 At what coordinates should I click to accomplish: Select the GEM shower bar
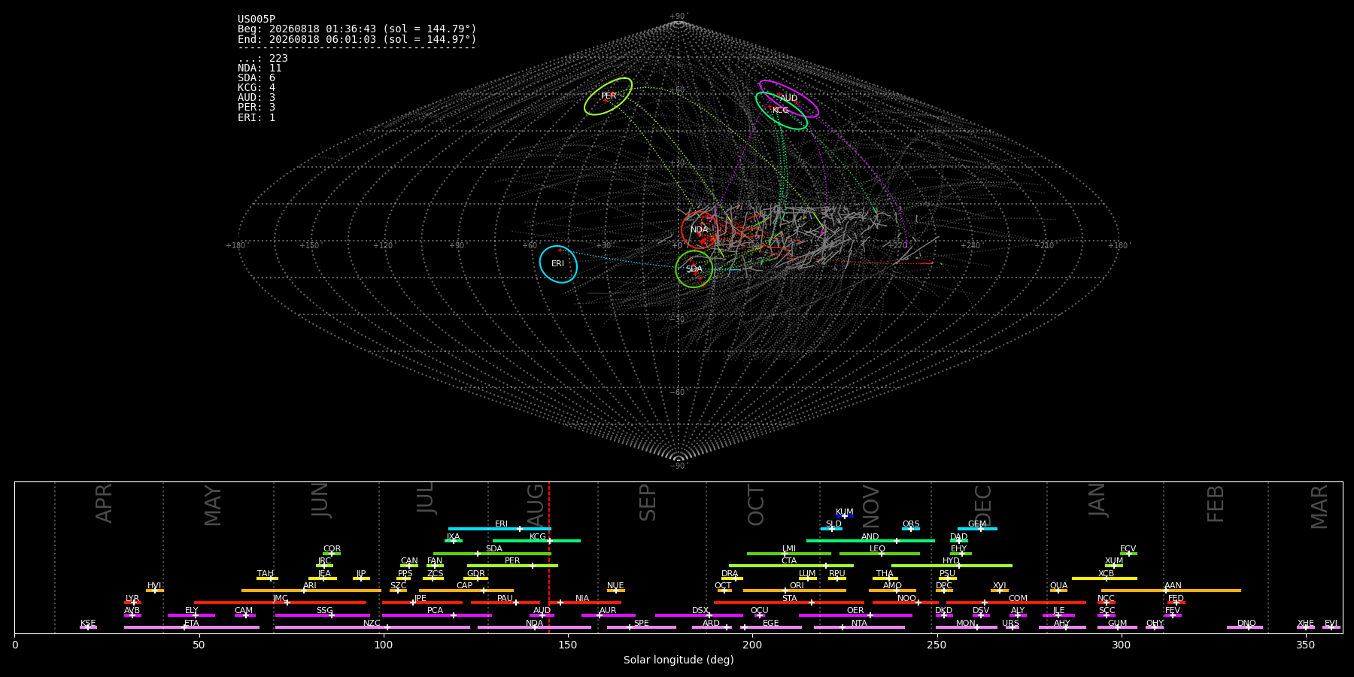[x=977, y=529]
